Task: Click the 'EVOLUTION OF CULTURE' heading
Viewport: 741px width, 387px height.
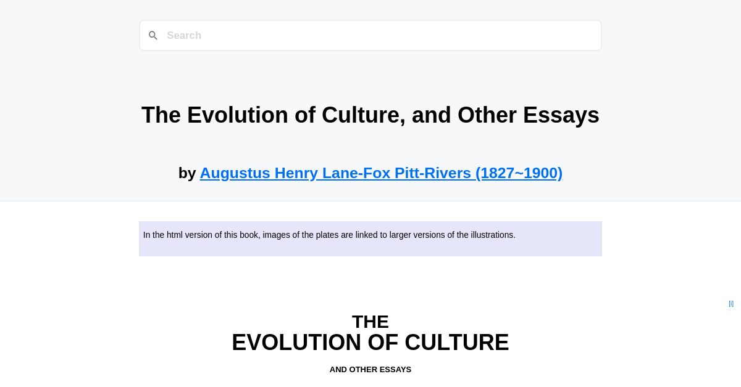Action: [x=371, y=343]
